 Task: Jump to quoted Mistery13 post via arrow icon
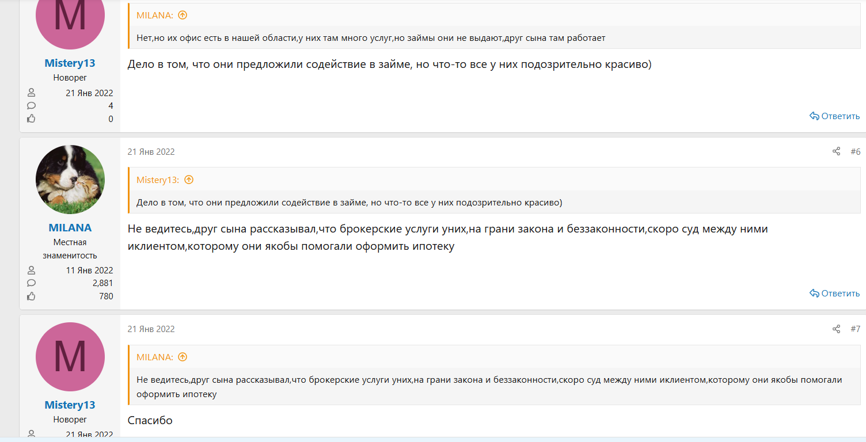[189, 180]
